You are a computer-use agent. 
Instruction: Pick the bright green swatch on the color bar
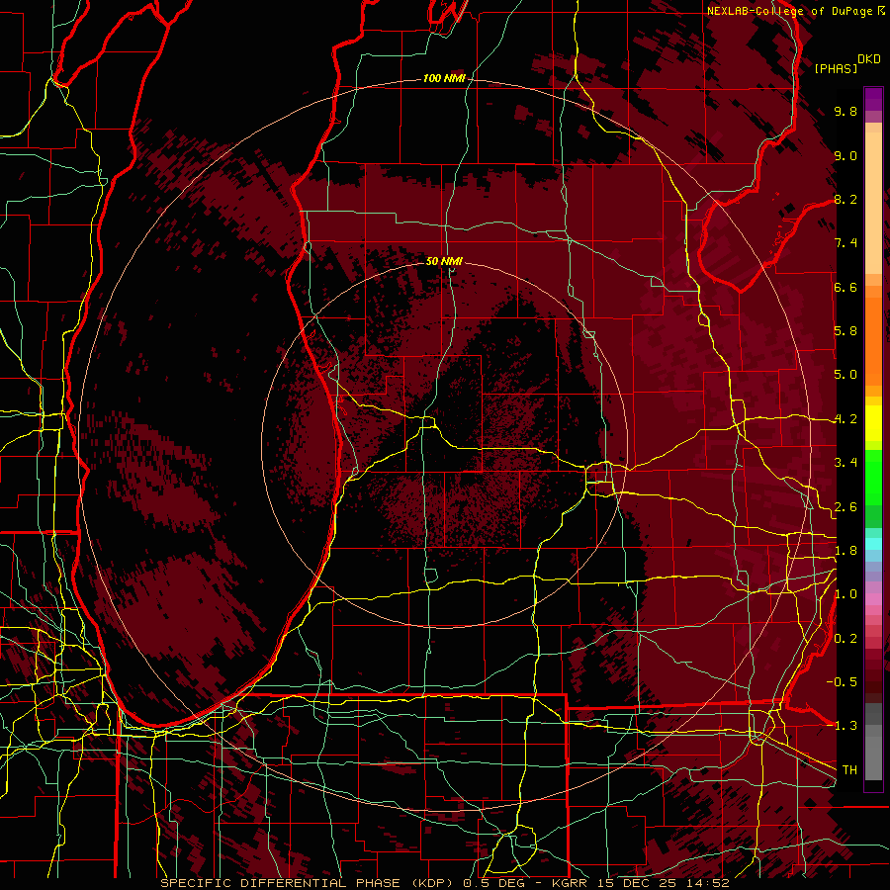(873, 477)
